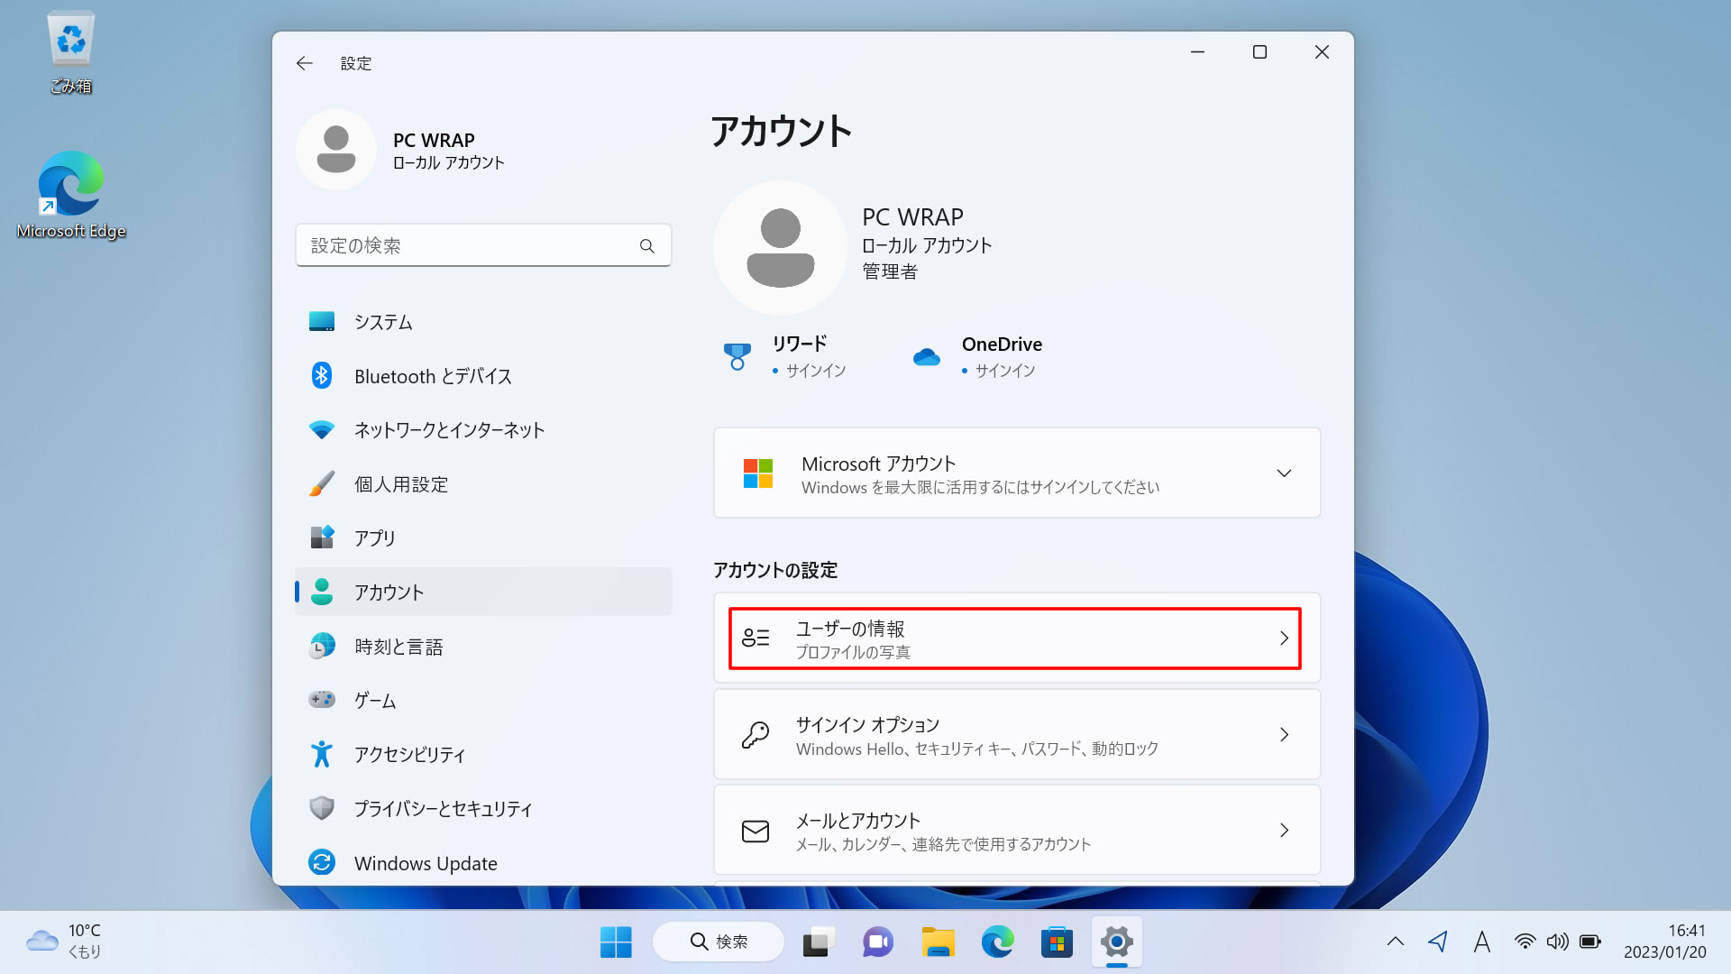Click the Bluetooth icon in sidebar
The height and width of the screenshot is (974, 1731).
pos(322,375)
